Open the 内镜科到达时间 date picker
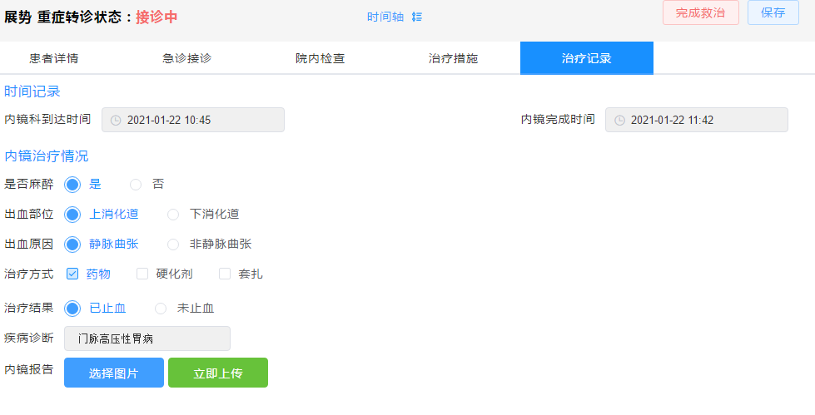The image size is (815, 415). point(193,120)
